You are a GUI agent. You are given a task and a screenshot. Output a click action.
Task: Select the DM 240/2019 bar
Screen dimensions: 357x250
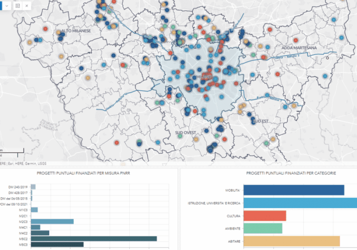click(x=33, y=186)
